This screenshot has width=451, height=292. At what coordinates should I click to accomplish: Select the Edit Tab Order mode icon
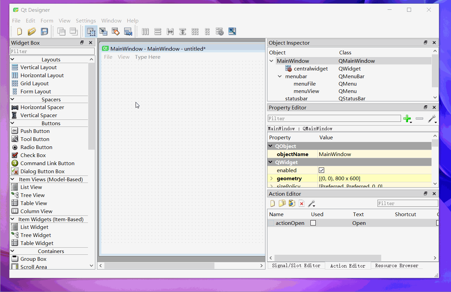128,32
